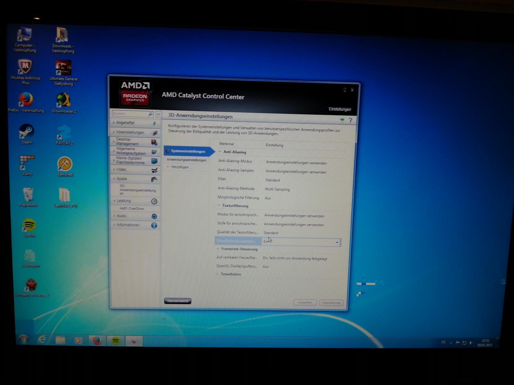Viewport: 514px width, 385px height.
Task: Switch to Firefox in the taskbar
Action: pyautogui.click(x=97, y=340)
